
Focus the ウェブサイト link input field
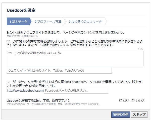coord(59,71)
